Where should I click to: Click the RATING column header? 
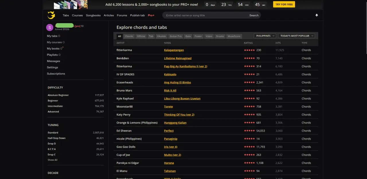[248, 43]
